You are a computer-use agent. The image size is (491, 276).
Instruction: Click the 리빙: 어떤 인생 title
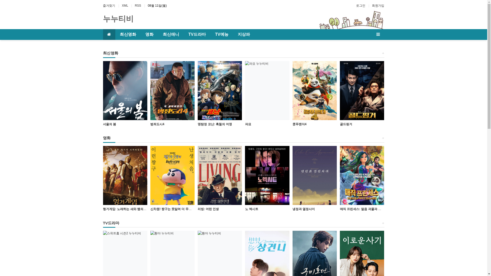208,209
